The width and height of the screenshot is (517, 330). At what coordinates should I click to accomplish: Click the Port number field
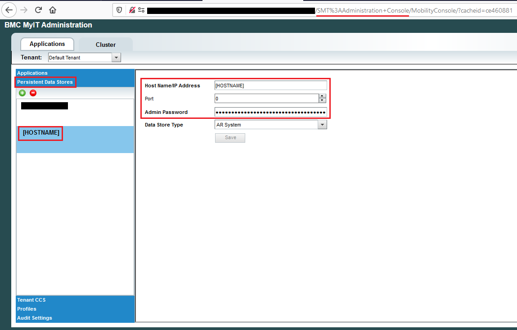[267, 98]
